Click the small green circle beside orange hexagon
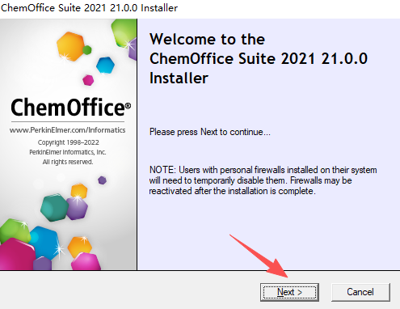This screenshot has width=400, height=309. pos(87,50)
